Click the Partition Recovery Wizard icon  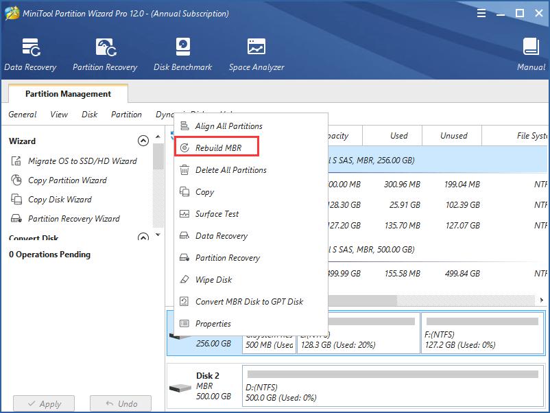pos(16,219)
